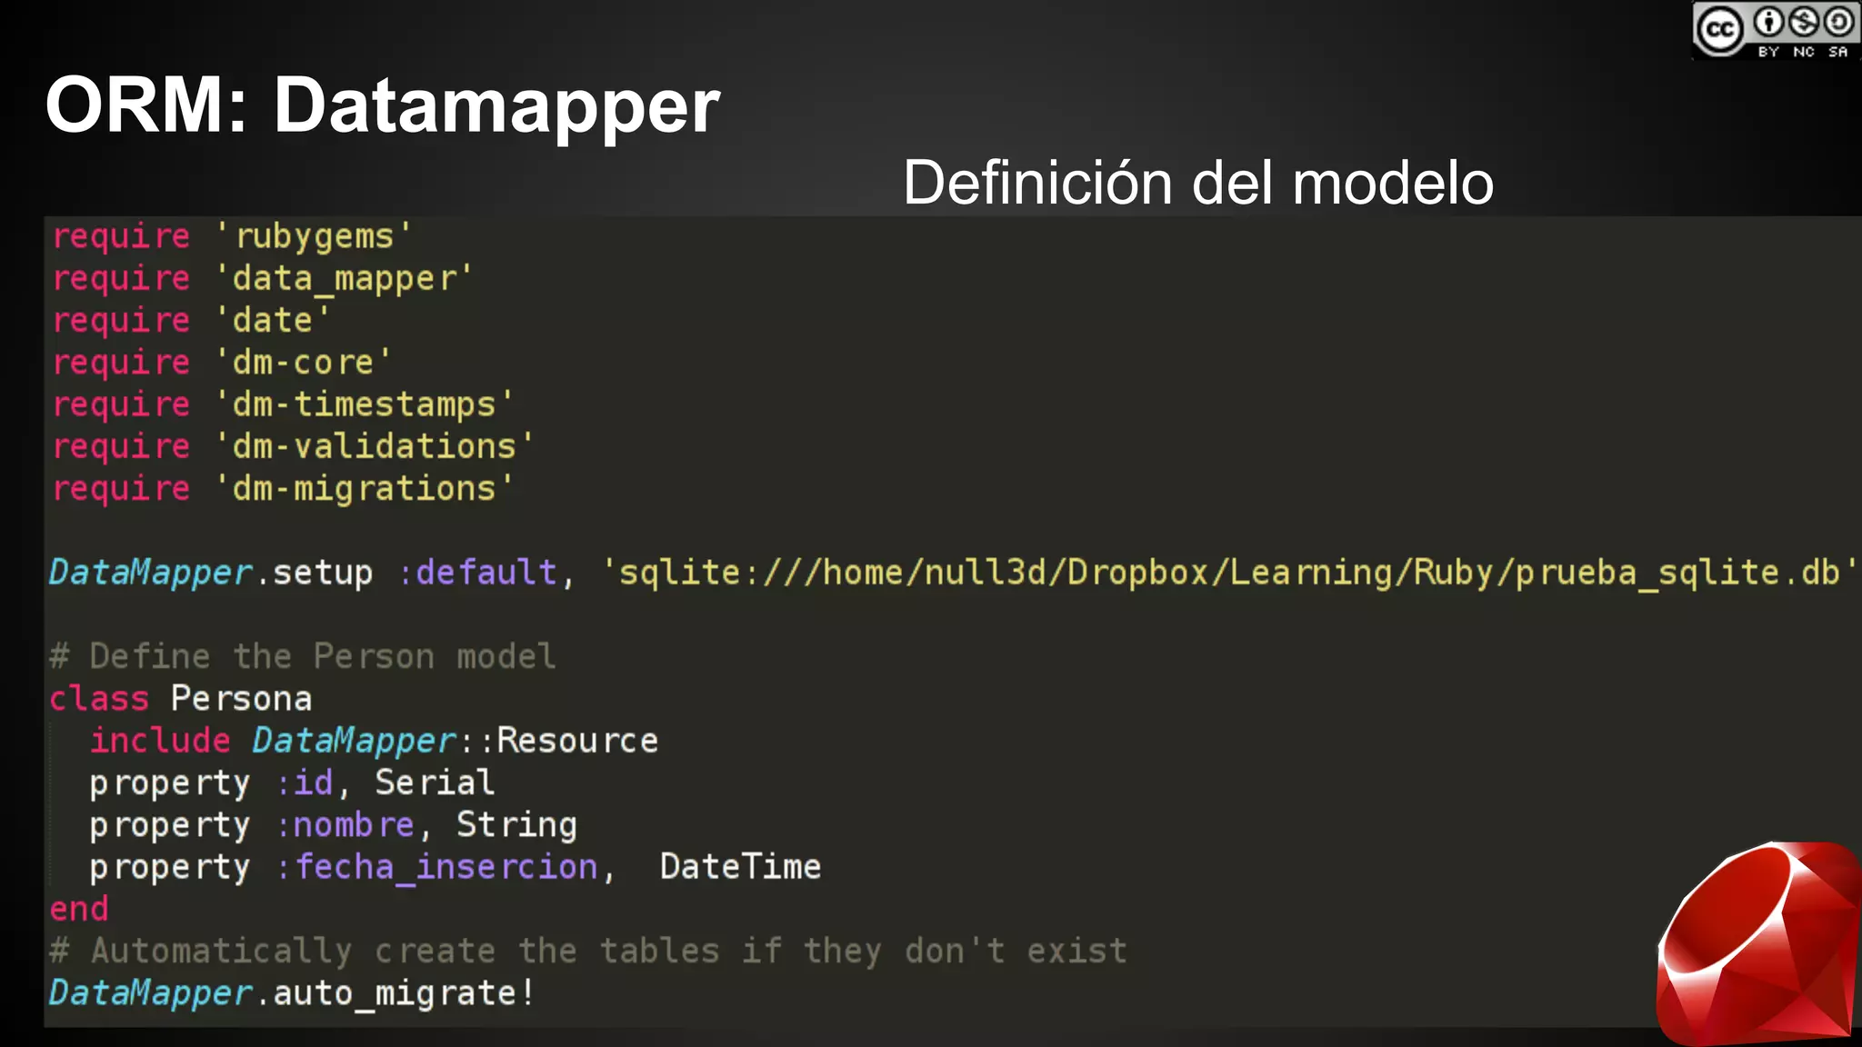Click the DataMapper.setup call
This screenshot has height=1047, width=1862.
click(x=211, y=573)
